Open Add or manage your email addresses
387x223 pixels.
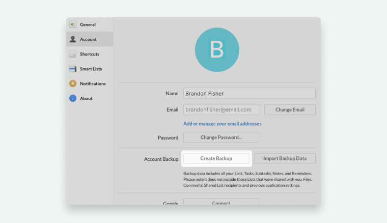(x=223, y=124)
